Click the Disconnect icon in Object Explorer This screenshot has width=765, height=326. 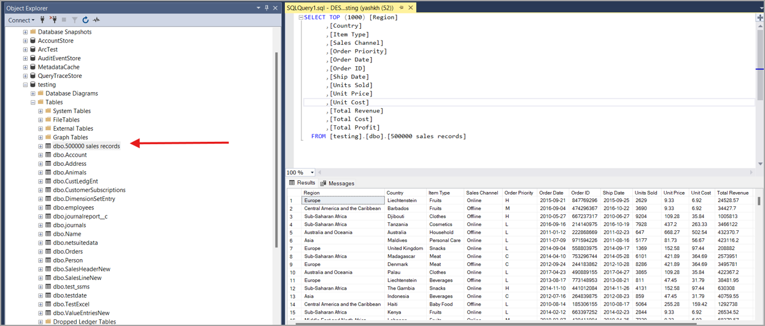coord(53,20)
